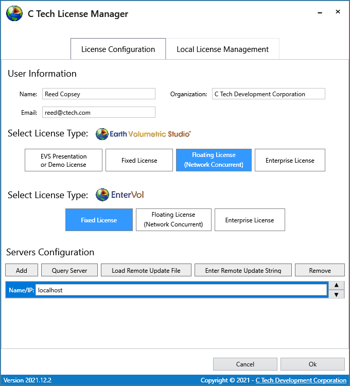Select EnterVol Floating License (Network Concurrent)

coord(173,220)
